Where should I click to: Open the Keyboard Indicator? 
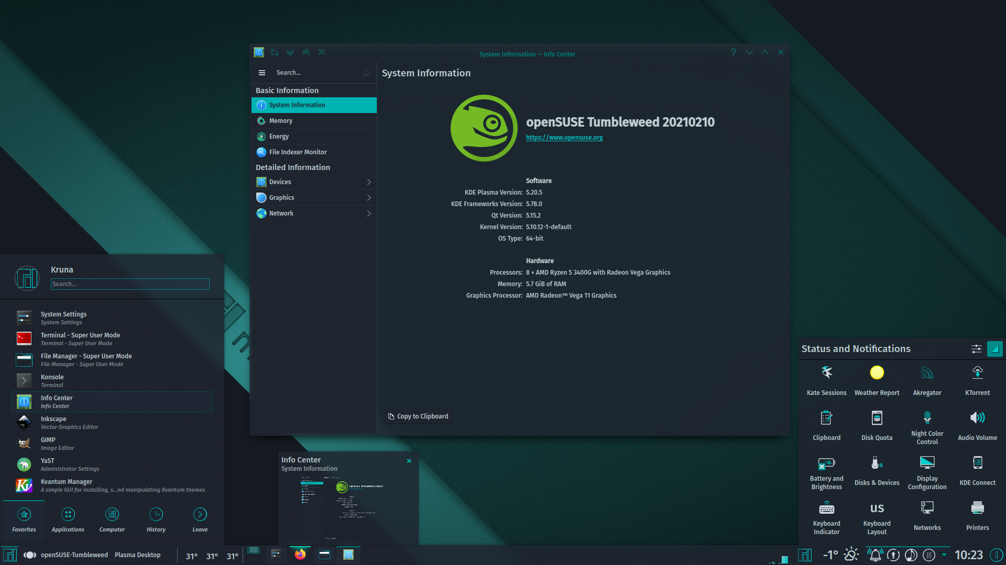826,508
